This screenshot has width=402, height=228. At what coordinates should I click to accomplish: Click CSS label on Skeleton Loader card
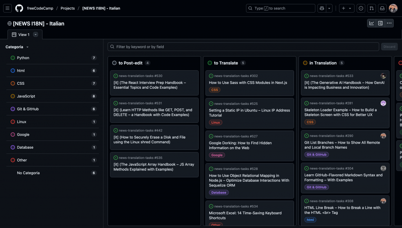tap(310, 122)
